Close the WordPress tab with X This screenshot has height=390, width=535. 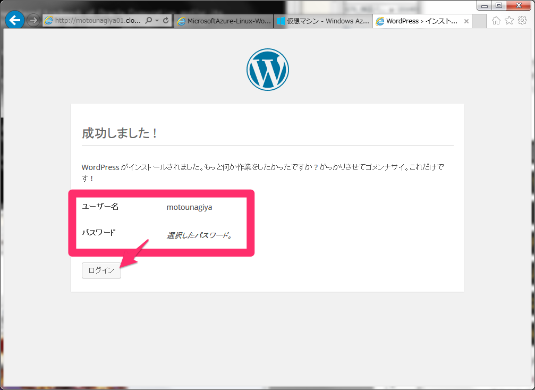tap(466, 21)
